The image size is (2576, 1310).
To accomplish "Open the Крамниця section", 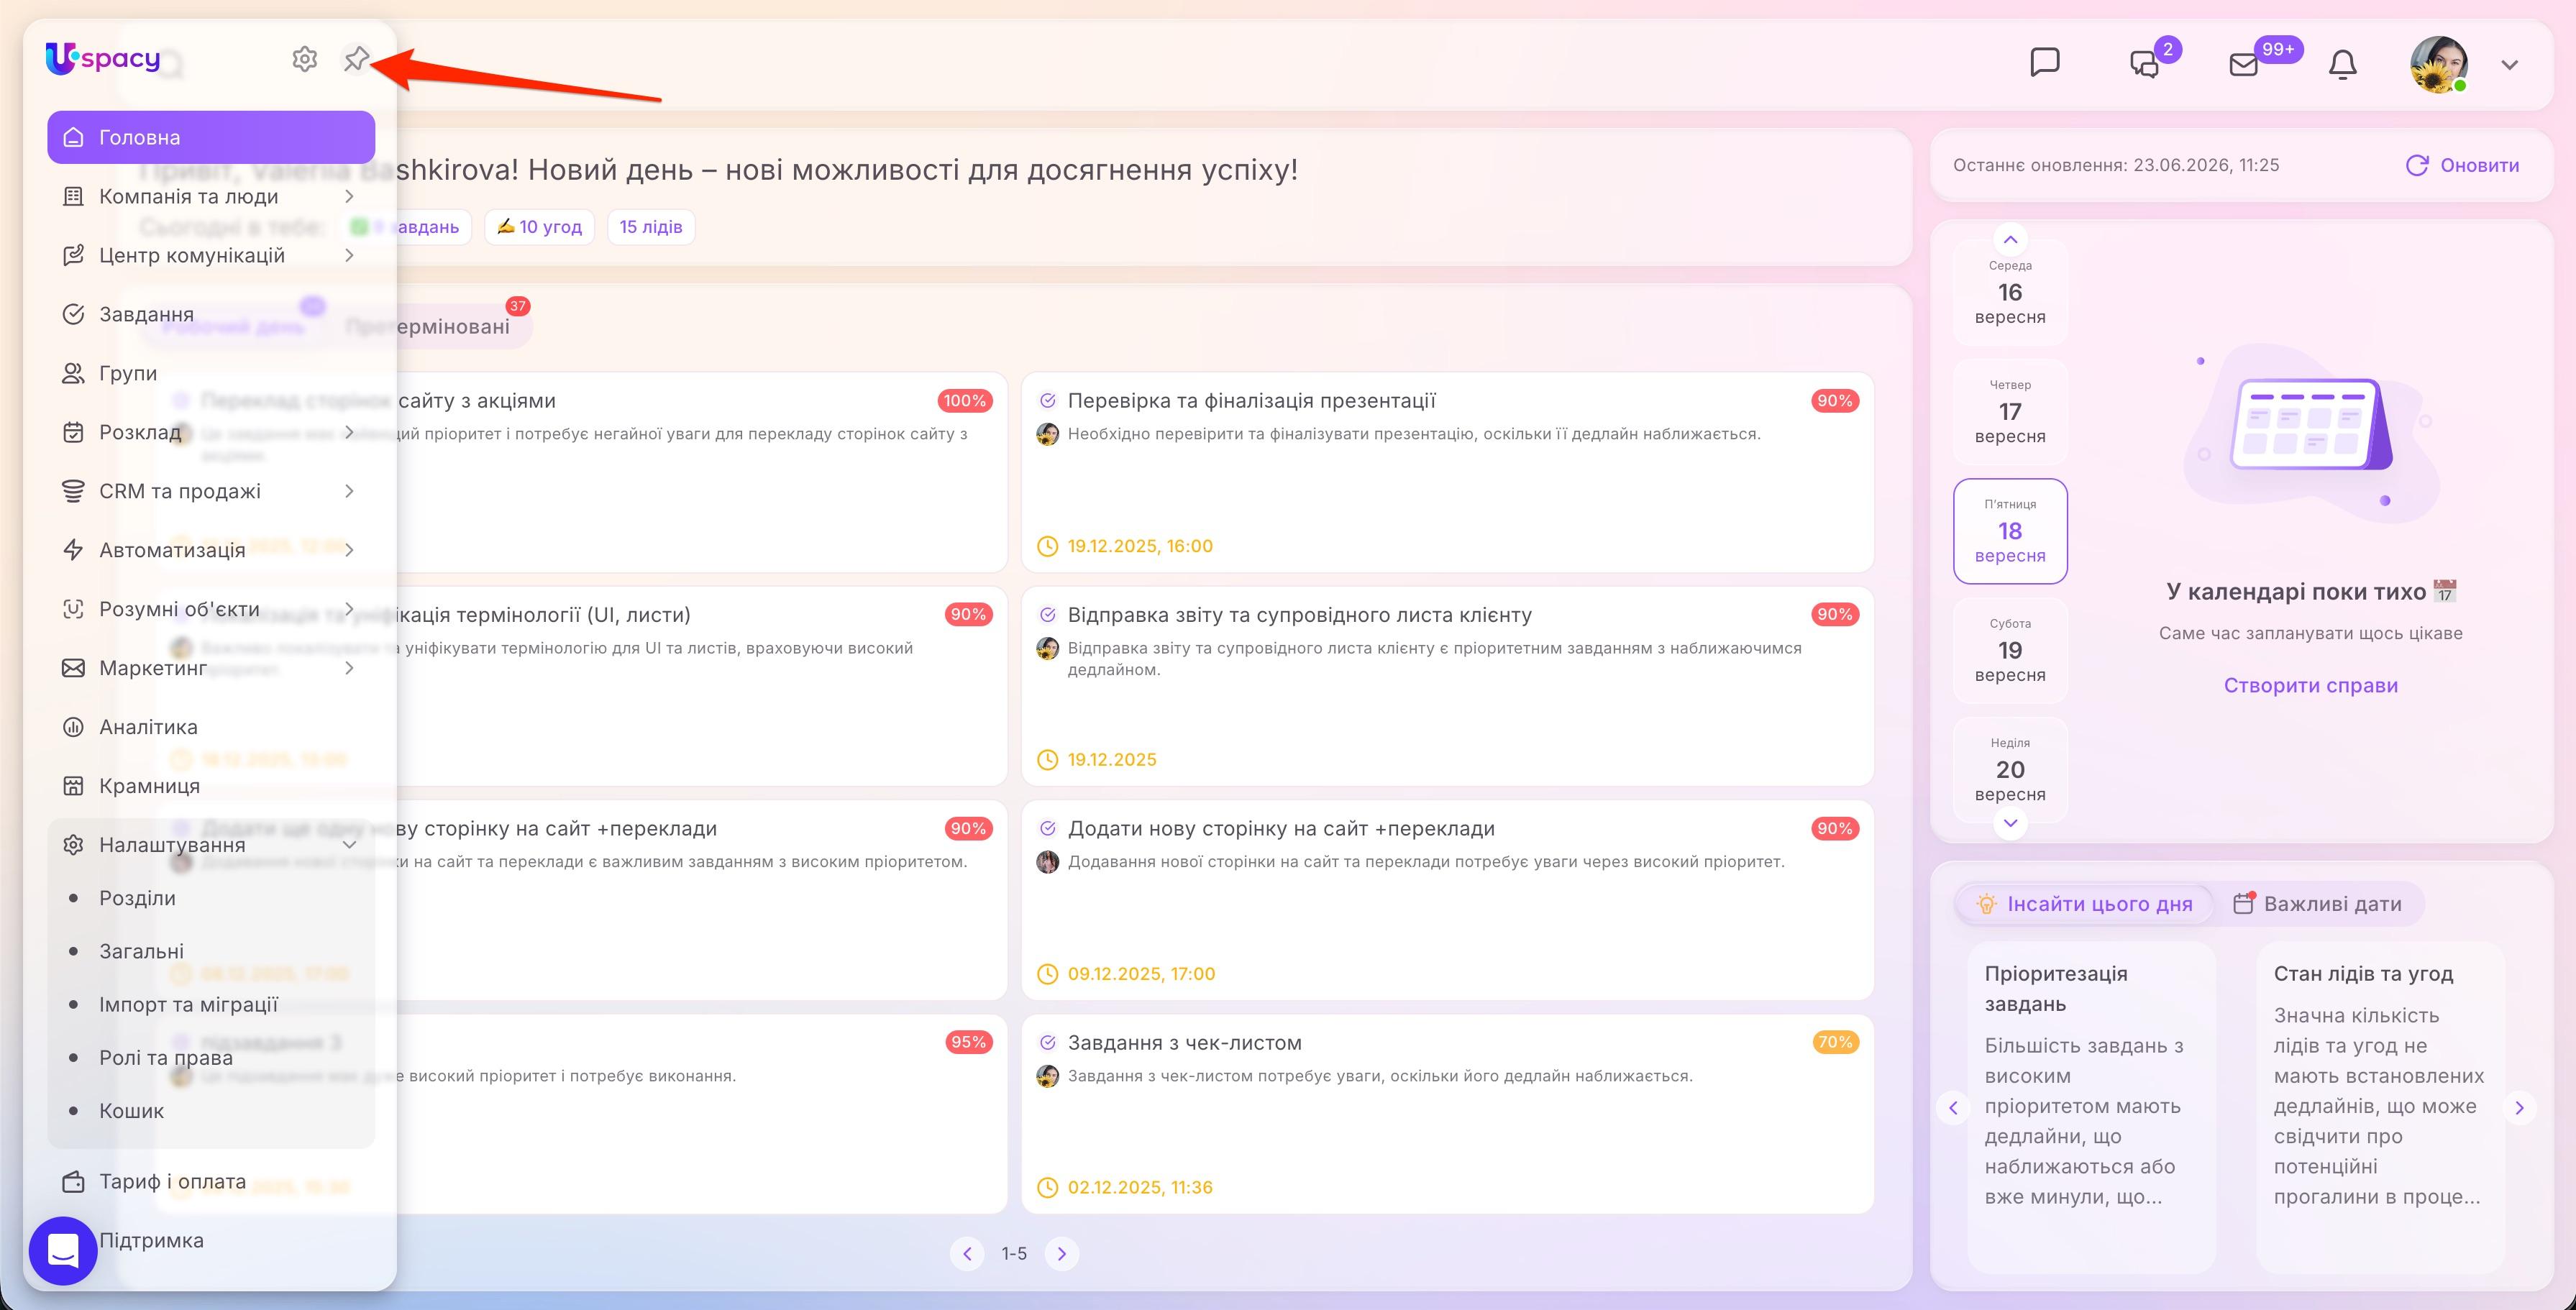I will tap(211, 786).
